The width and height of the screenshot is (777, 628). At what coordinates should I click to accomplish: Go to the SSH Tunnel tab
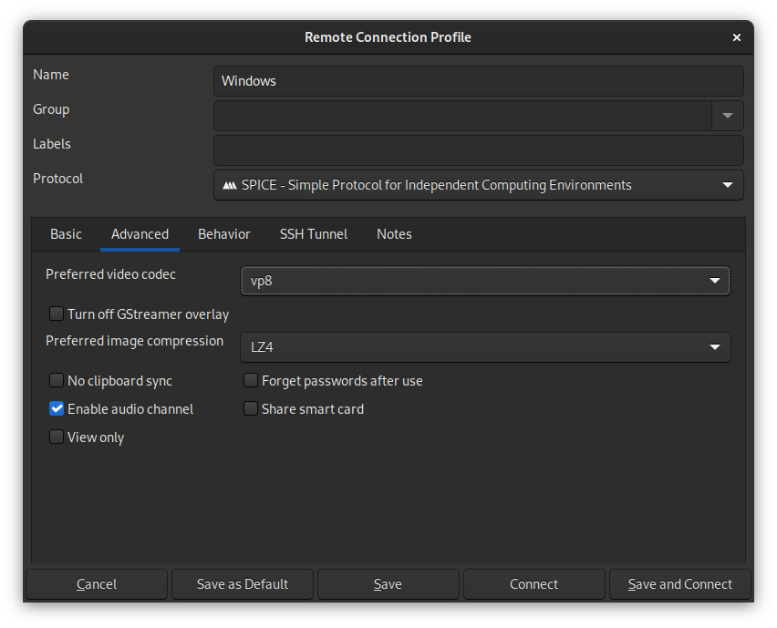point(314,234)
